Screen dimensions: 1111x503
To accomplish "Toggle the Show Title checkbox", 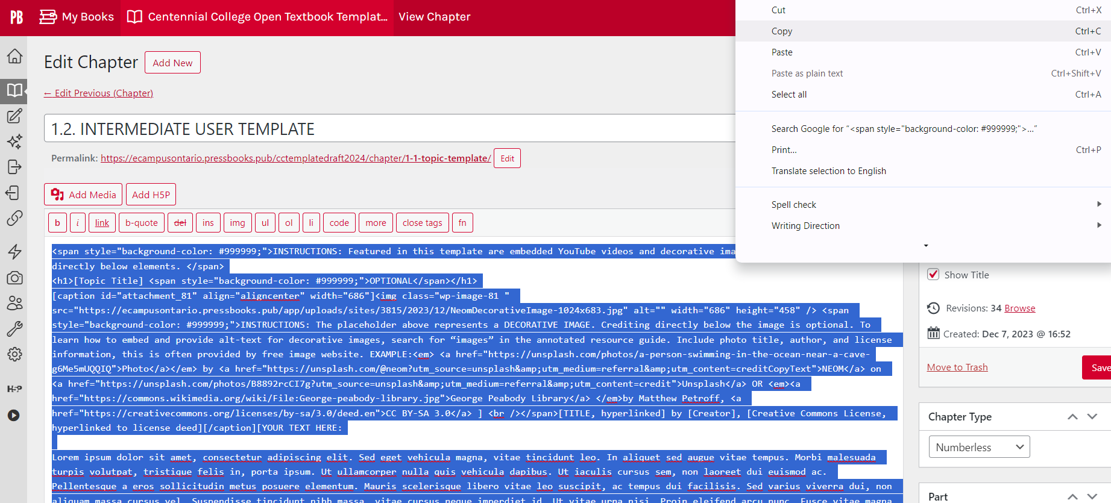I will pos(933,275).
